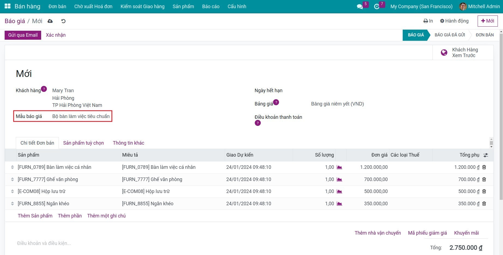Delete the Ghế văn phòng line
Viewport: 503px width, 255px height.
point(484,179)
